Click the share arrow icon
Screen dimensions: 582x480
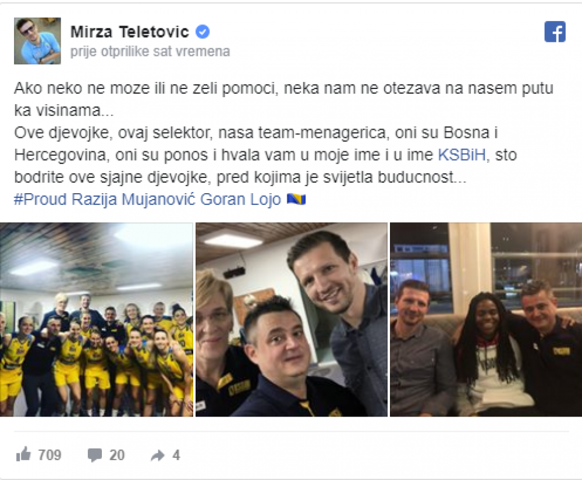coord(158,455)
